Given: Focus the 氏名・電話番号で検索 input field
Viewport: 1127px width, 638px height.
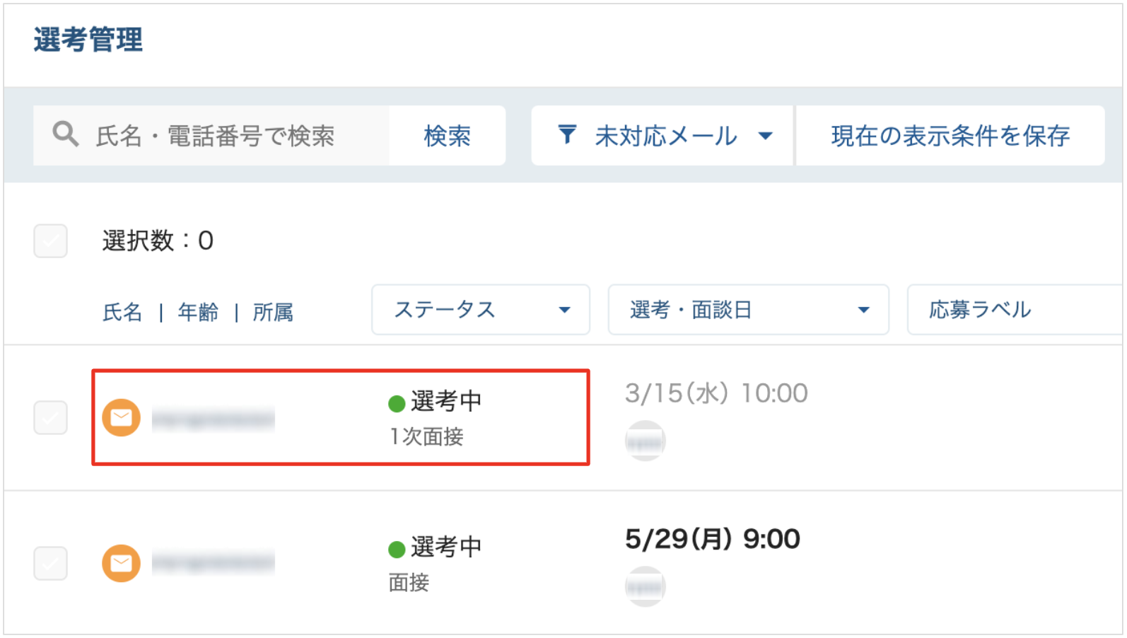Looking at the screenshot, I should (x=211, y=136).
